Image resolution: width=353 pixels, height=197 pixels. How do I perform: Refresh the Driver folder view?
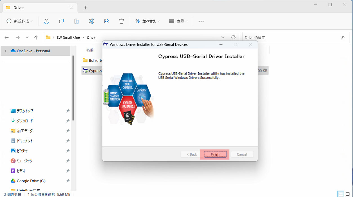coord(233,37)
